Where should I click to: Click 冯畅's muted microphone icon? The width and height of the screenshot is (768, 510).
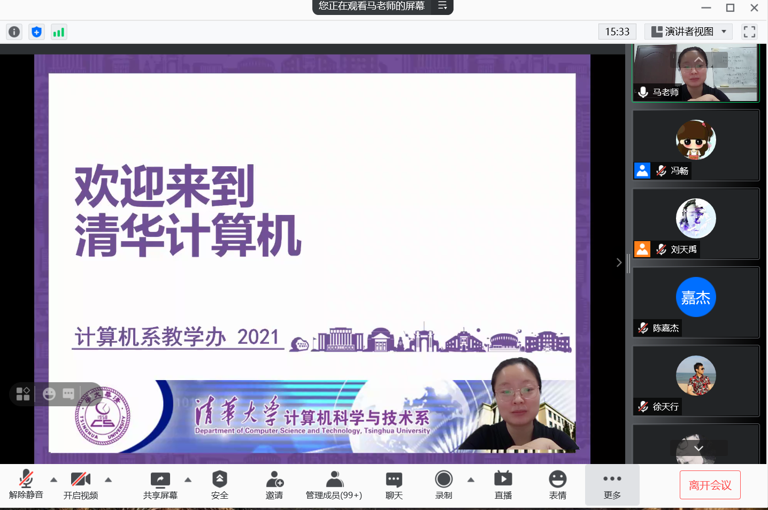(x=662, y=171)
